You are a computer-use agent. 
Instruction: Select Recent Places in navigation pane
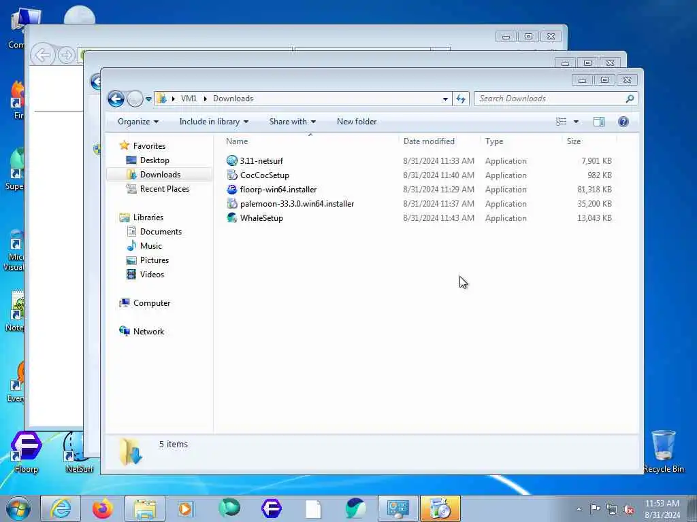[165, 189]
